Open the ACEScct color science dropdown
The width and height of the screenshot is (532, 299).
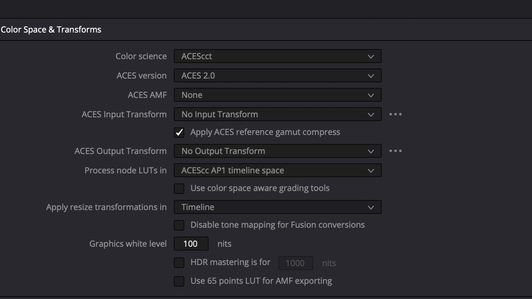[270, 56]
